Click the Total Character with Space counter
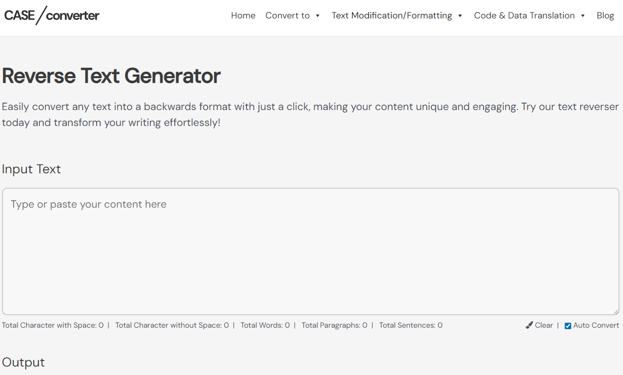623x375 pixels. point(53,325)
